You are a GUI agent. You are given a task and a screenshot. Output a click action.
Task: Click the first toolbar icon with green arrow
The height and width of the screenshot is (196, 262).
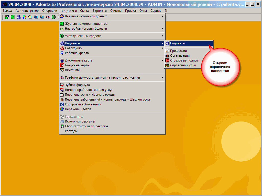point(7,17)
